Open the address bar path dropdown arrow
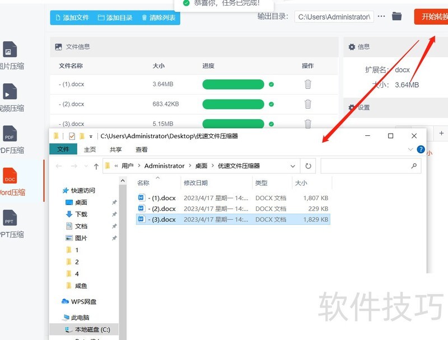 293,166
